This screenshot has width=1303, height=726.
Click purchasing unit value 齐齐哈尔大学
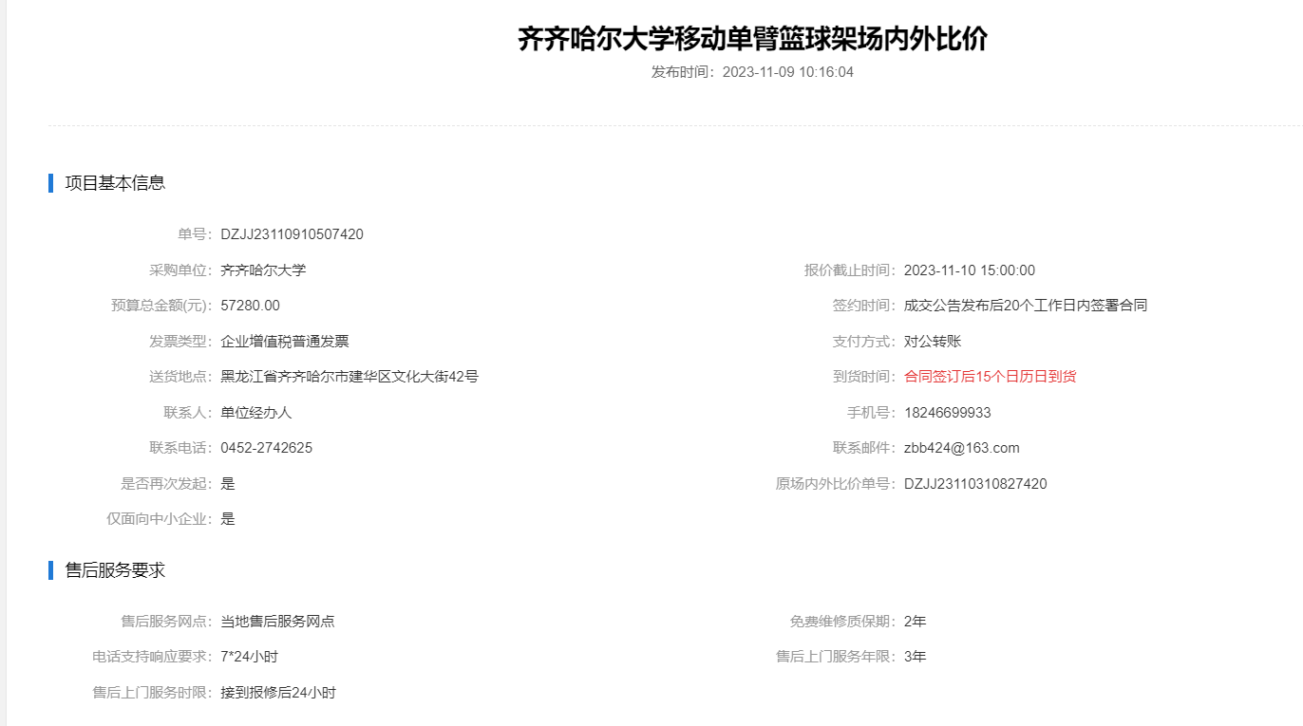pos(263,270)
